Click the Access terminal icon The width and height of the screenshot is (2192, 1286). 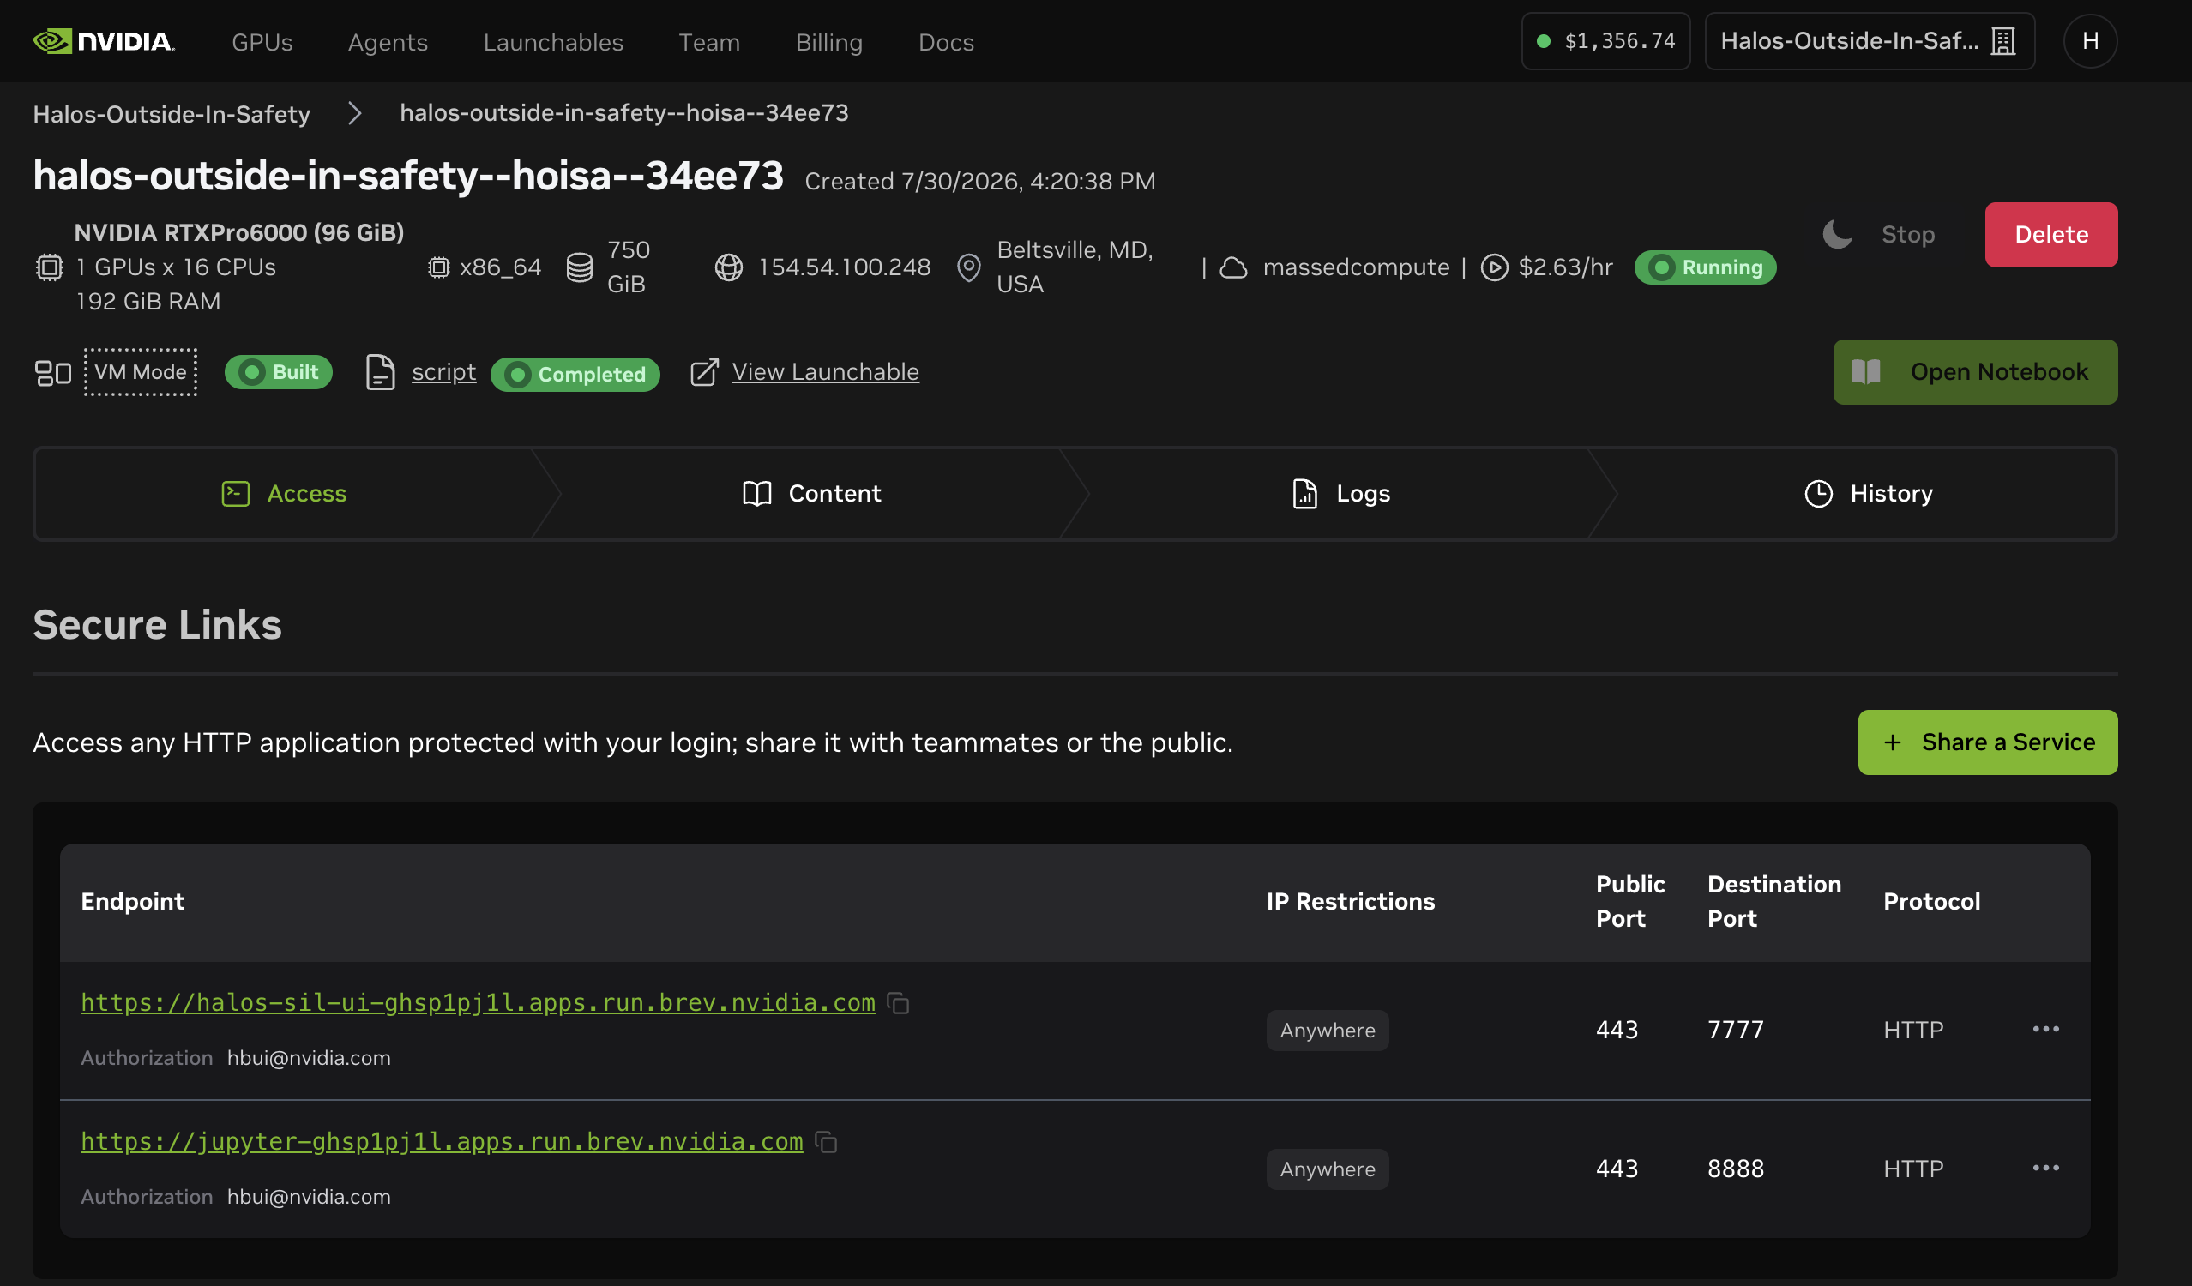236,494
